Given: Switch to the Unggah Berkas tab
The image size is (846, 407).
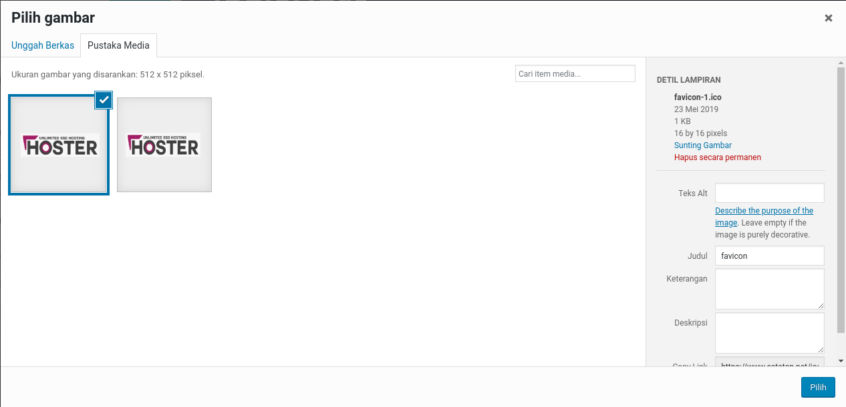Looking at the screenshot, I should 43,45.
